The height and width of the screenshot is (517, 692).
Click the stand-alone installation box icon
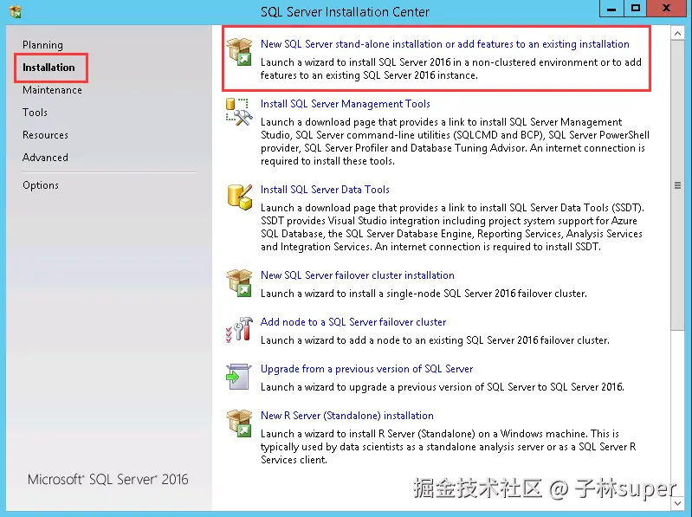(x=239, y=52)
